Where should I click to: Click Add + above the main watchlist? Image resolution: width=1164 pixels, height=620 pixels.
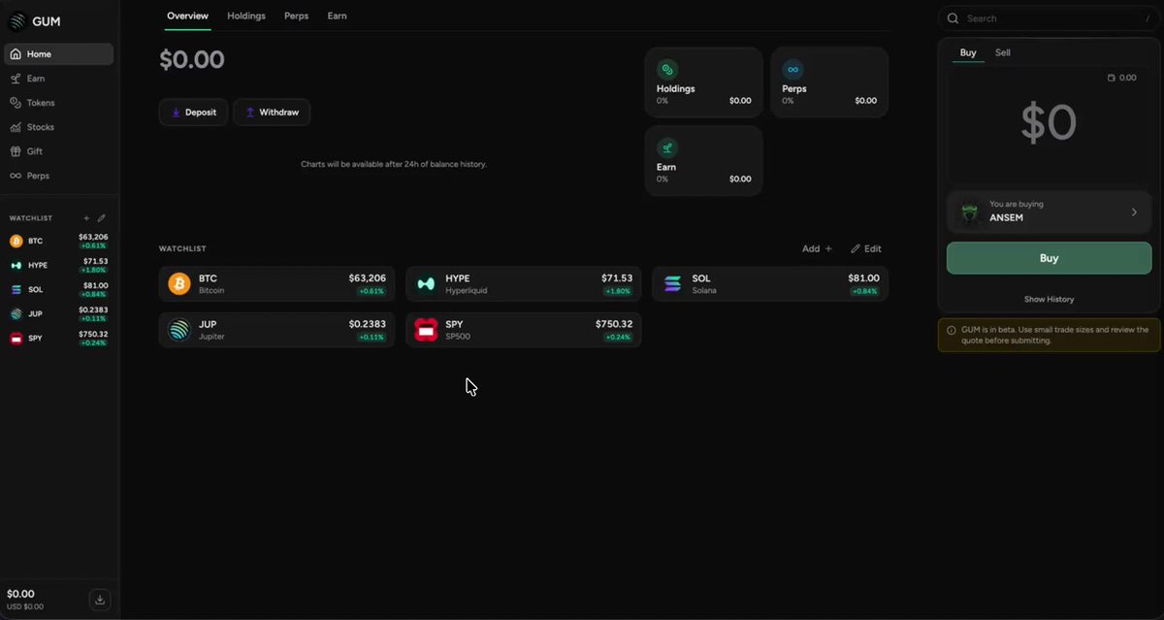817,248
